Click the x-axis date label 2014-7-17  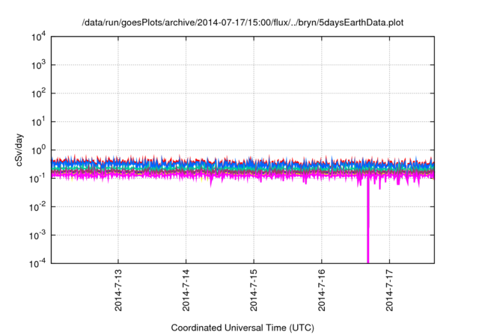389,290
